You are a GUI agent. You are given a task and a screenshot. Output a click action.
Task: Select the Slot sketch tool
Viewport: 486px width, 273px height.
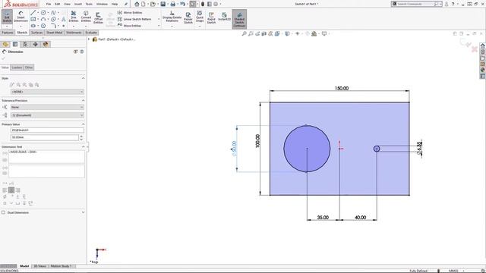(x=33, y=26)
